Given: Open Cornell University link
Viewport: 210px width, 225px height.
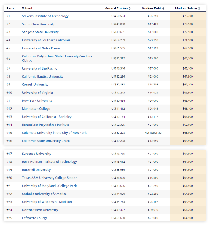Looking at the screenshot, I should (35, 85).
